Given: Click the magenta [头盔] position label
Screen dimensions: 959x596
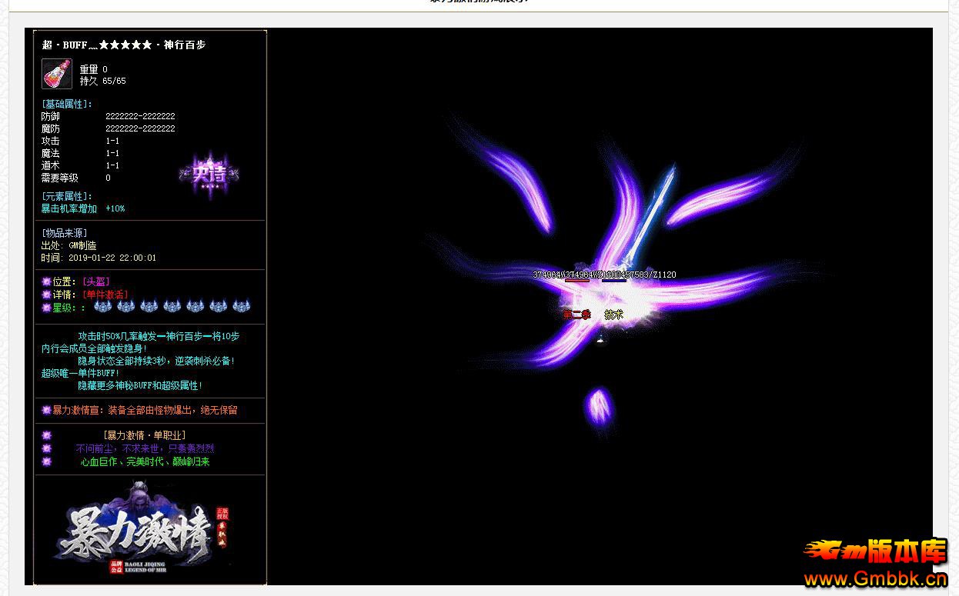Looking at the screenshot, I should (x=96, y=282).
